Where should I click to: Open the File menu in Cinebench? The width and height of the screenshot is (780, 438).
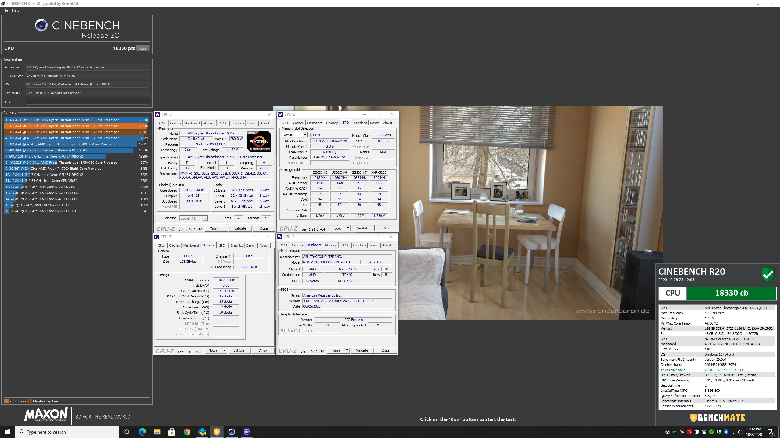tap(5, 10)
